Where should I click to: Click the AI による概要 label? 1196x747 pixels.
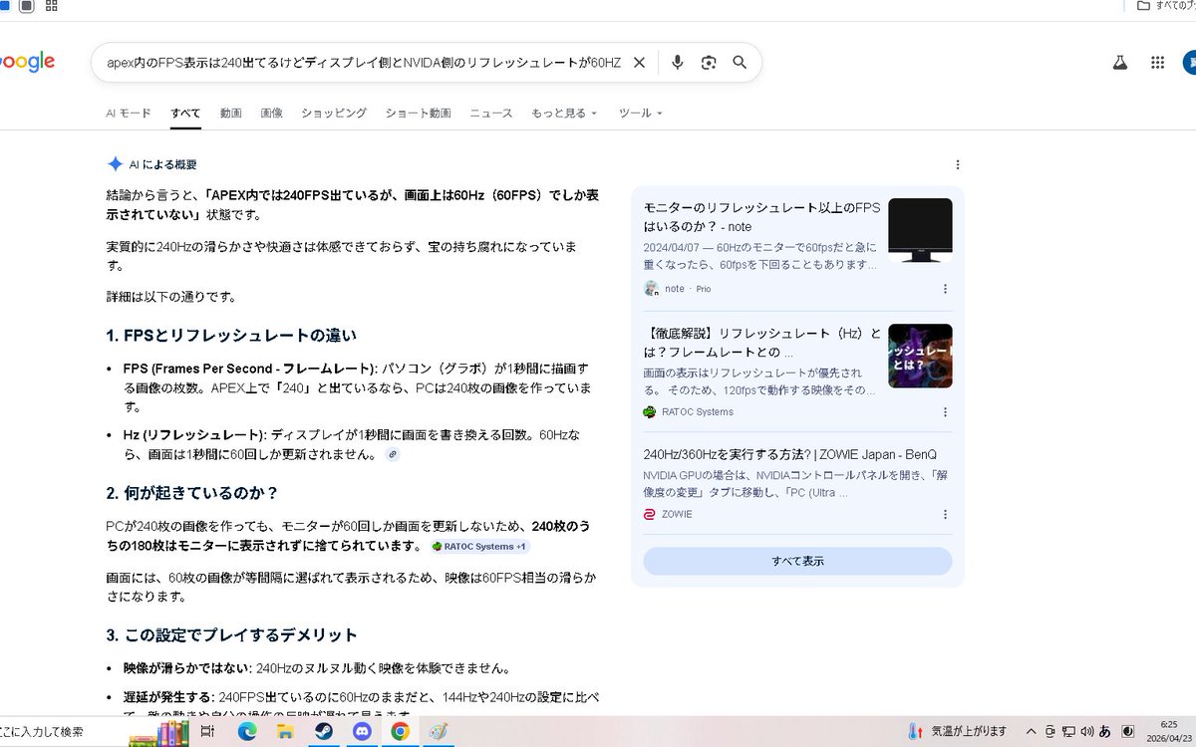162,164
